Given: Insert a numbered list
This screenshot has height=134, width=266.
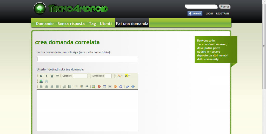Looking at the screenshot, I should [64, 86].
